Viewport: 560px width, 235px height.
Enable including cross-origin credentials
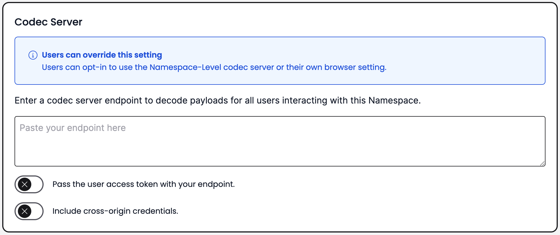tap(29, 211)
